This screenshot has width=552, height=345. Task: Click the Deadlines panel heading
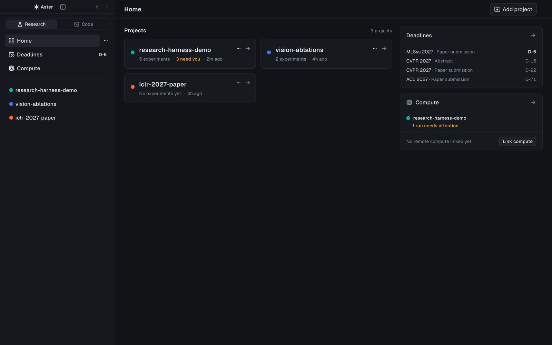419,36
